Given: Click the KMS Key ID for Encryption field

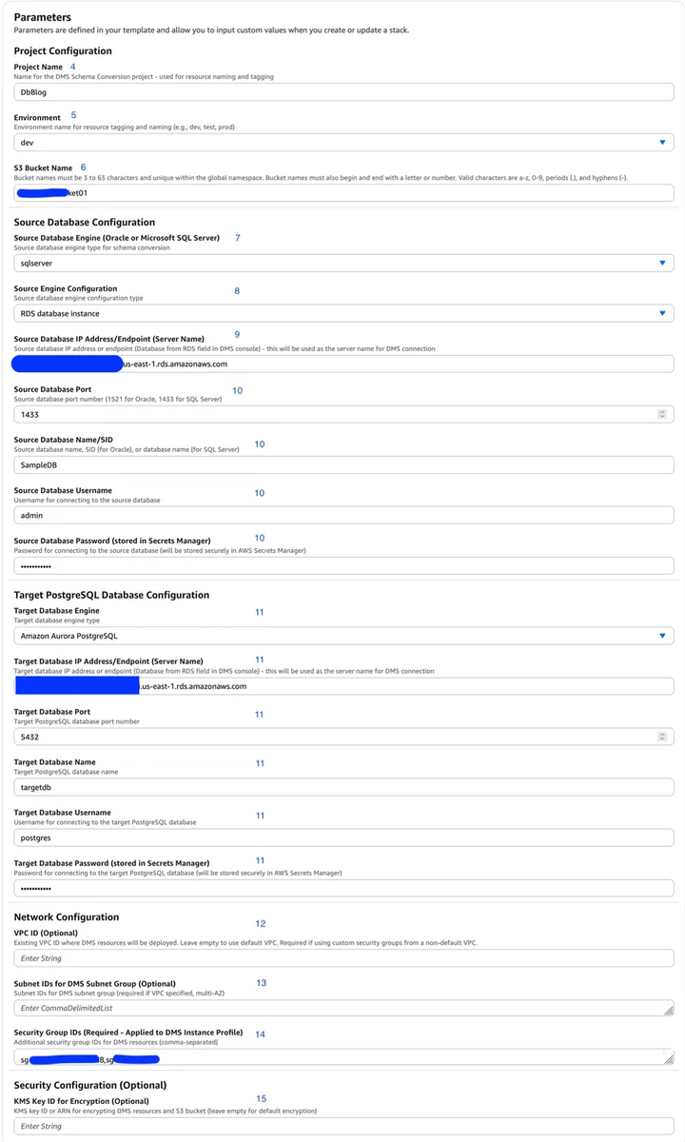Looking at the screenshot, I should 344,1126.
